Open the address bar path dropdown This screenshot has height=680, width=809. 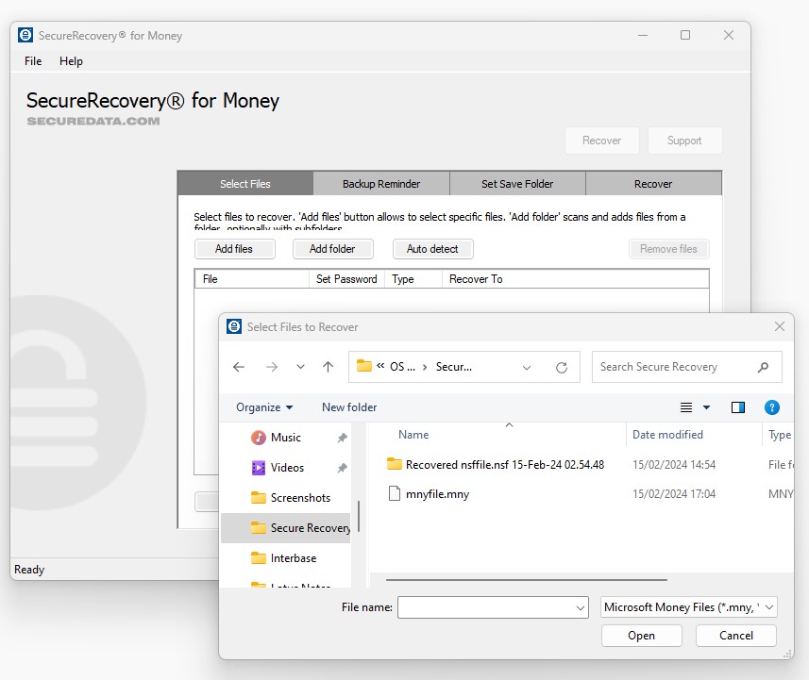(x=527, y=367)
